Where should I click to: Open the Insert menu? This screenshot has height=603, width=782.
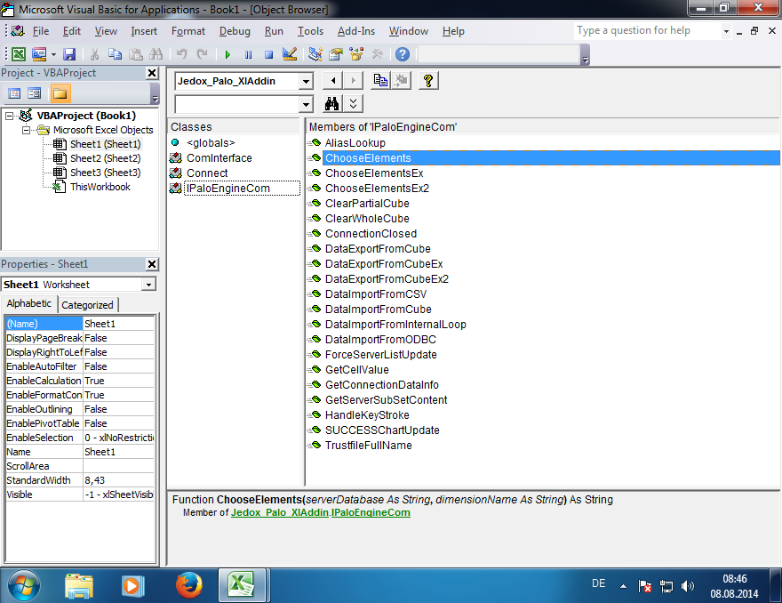click(x=144, y=31)
